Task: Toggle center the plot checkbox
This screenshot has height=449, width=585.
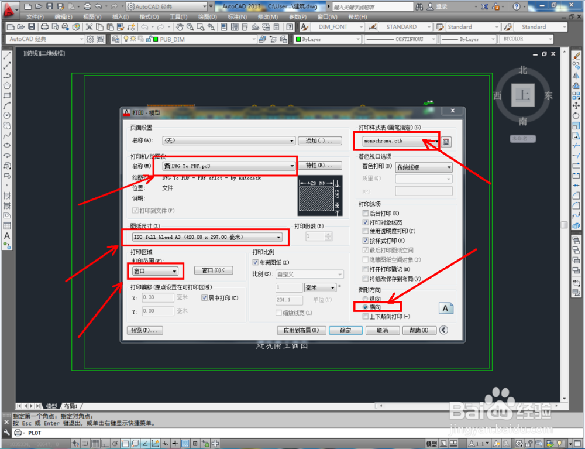Action: click(x=204, y=297)
